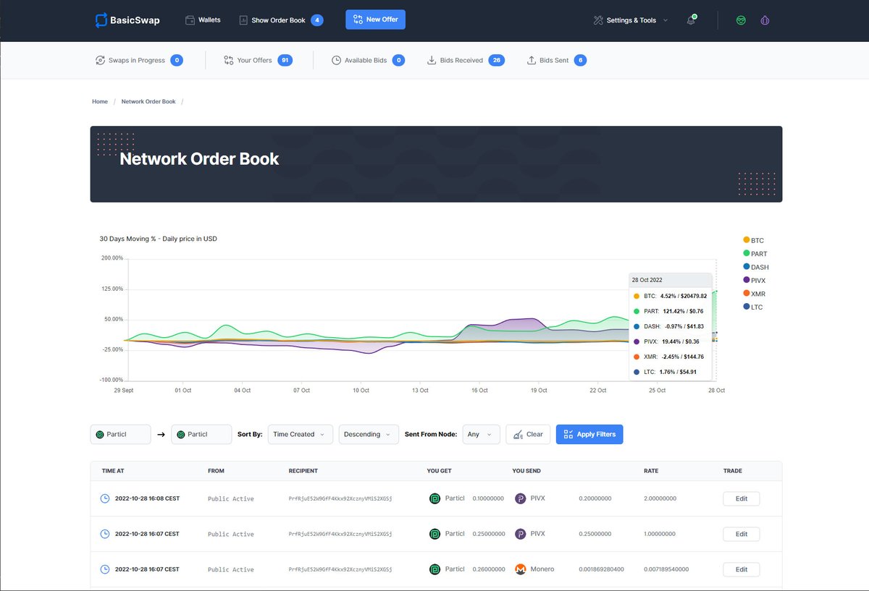Click the Bids Received download icon
The height and width of the screenshot is (591, 869).
click(432, 60)
